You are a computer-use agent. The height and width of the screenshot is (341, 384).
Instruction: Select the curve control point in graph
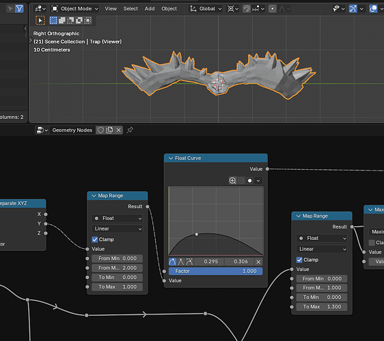click(x=197, y=235)
